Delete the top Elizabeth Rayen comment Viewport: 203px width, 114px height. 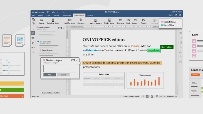pyautogui.click(x=61, y=28)
